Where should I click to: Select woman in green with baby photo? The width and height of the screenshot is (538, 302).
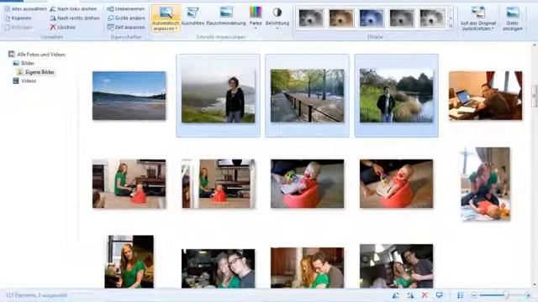[x=129, y=184]
